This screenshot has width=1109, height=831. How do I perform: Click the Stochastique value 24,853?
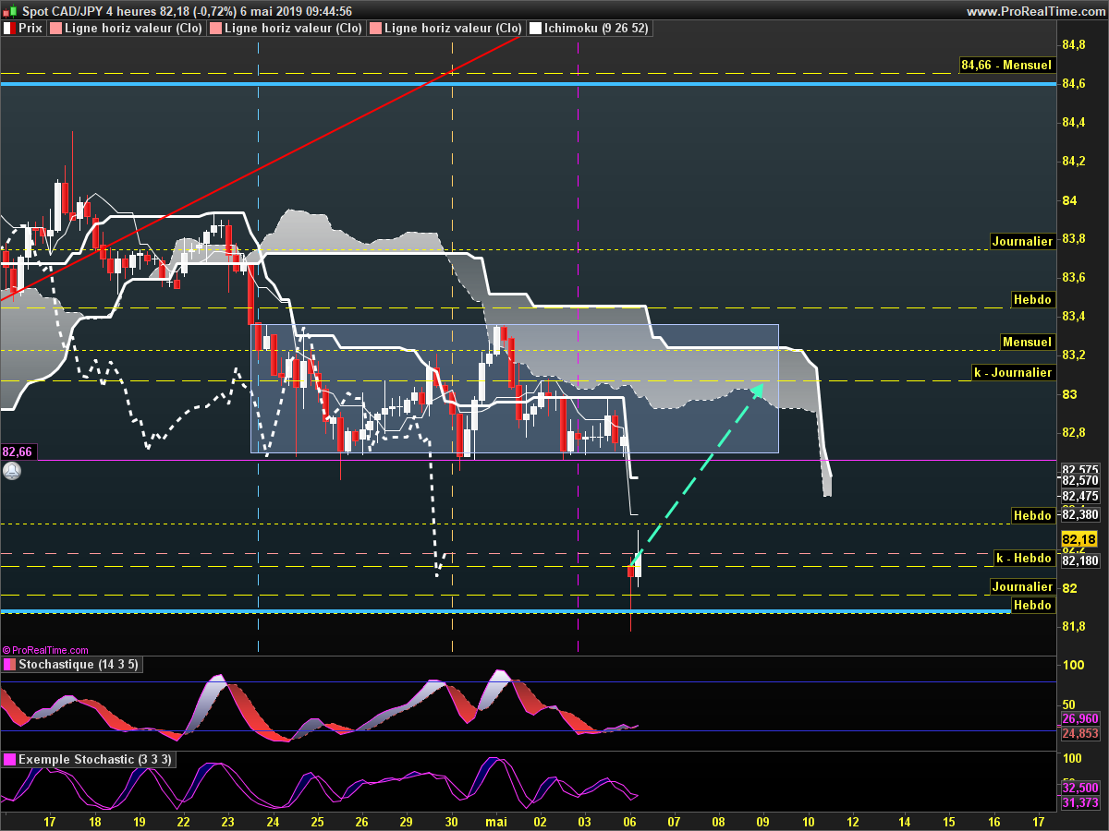(1080, 733)
